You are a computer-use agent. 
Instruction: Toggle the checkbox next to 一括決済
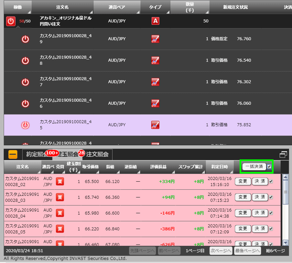269,167
